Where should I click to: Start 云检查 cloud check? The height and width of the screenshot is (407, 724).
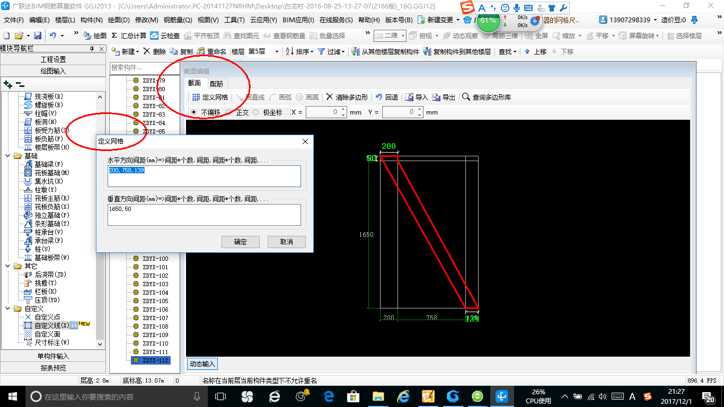[x=165, y=36]
